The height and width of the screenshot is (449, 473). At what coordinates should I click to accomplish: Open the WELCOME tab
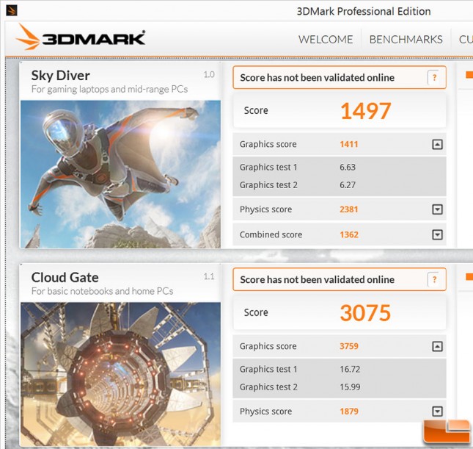(326, 39)
